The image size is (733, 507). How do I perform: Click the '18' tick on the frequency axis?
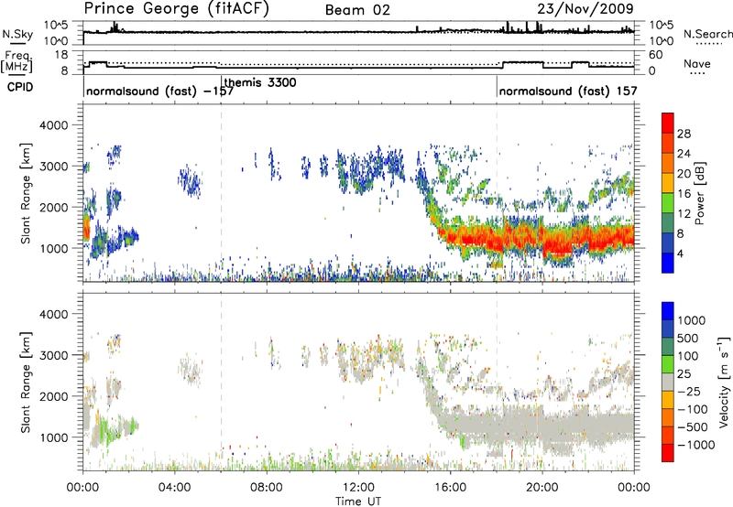[61, 55]
